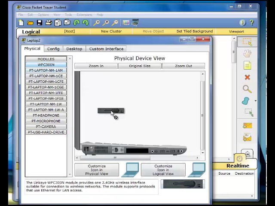Click the Original Size button

click(140, 66)
